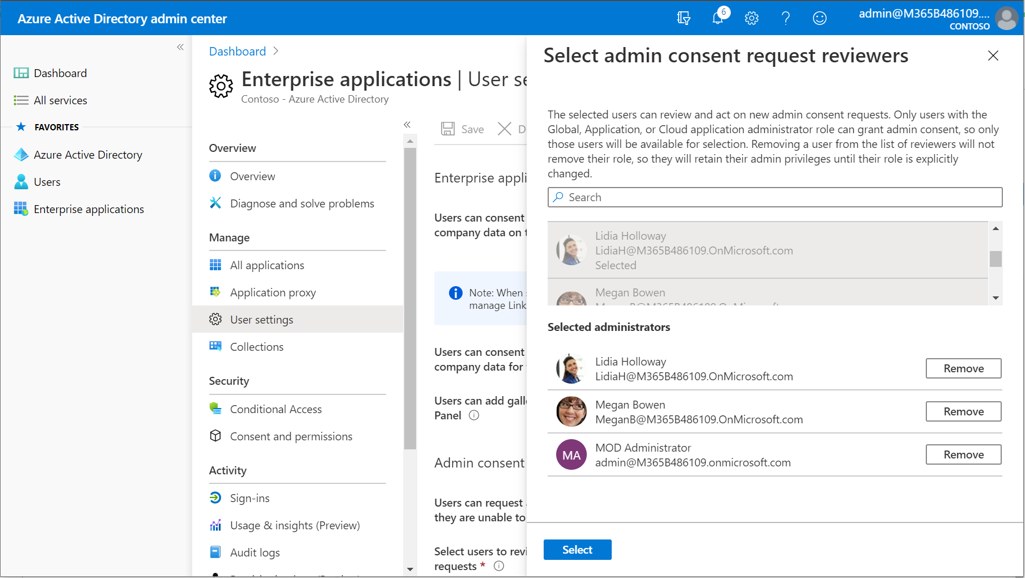Open the help question mark icon

(x=786, y=18)
